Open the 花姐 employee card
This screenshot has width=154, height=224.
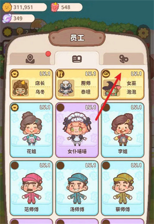coord(31,130)
